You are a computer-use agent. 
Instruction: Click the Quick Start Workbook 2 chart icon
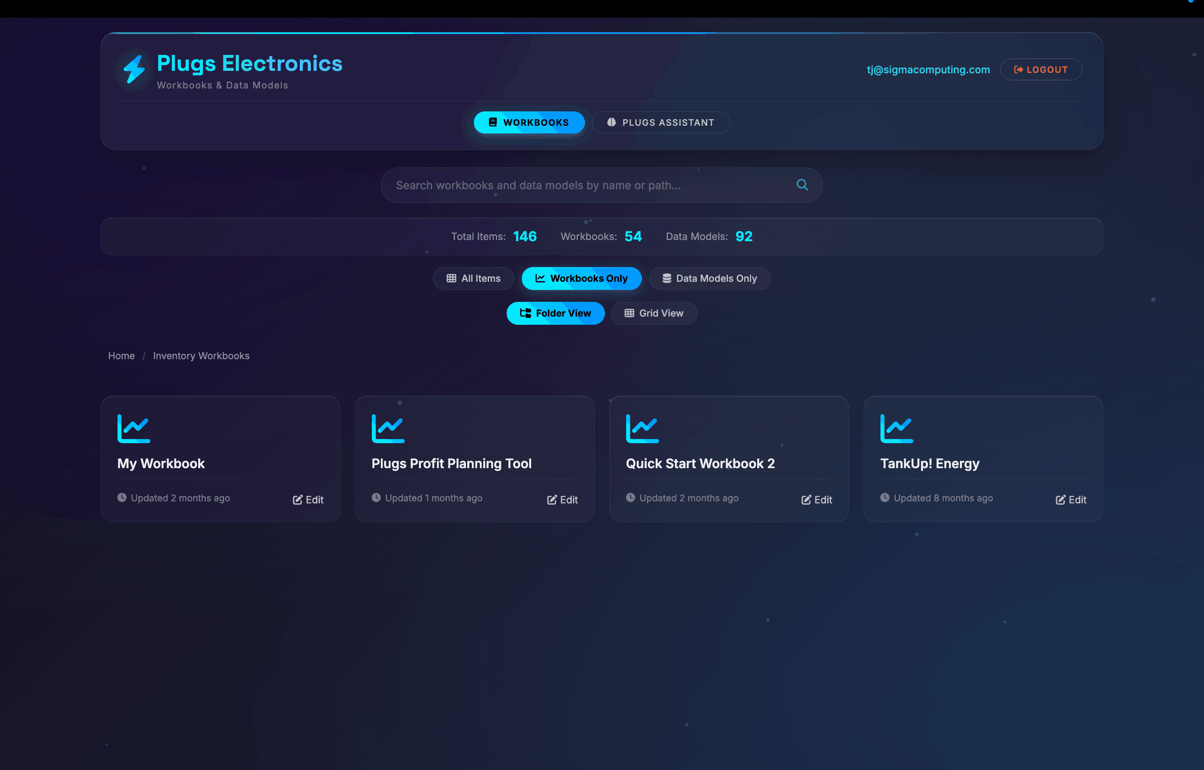[x=642, y=428]
